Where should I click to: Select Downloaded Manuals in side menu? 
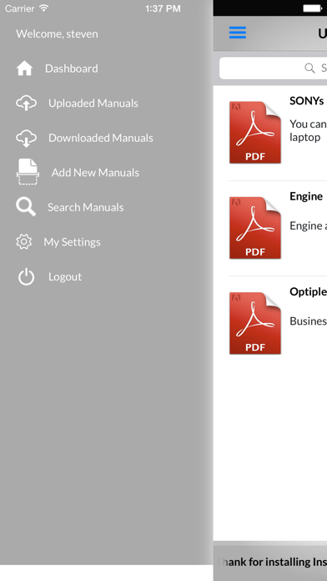click(101, 138)
